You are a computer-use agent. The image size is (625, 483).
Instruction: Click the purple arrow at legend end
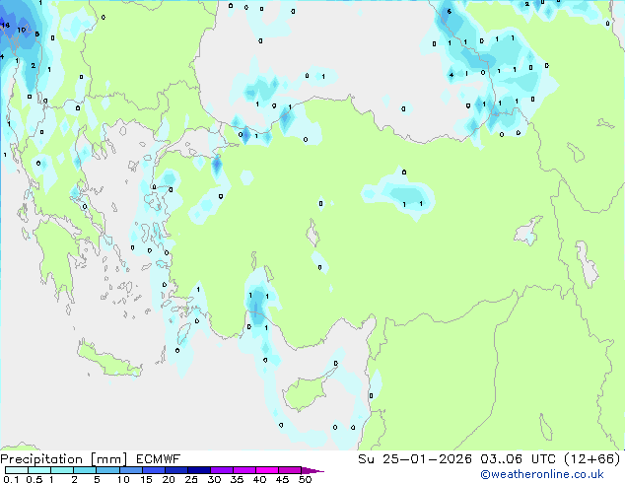312,470
